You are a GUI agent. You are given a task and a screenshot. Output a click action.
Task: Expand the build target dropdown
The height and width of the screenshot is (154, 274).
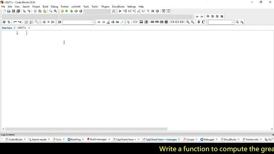click(109, 12)
